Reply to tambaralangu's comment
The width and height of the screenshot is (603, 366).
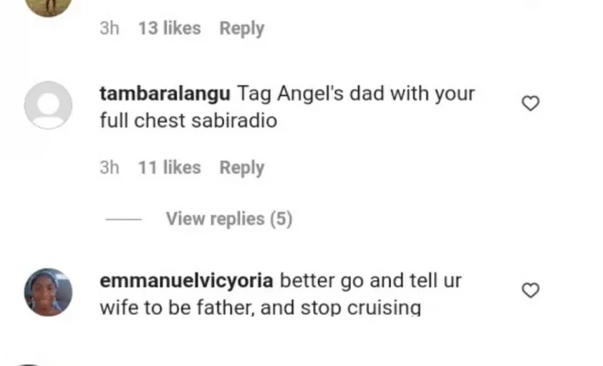point(241,168)
